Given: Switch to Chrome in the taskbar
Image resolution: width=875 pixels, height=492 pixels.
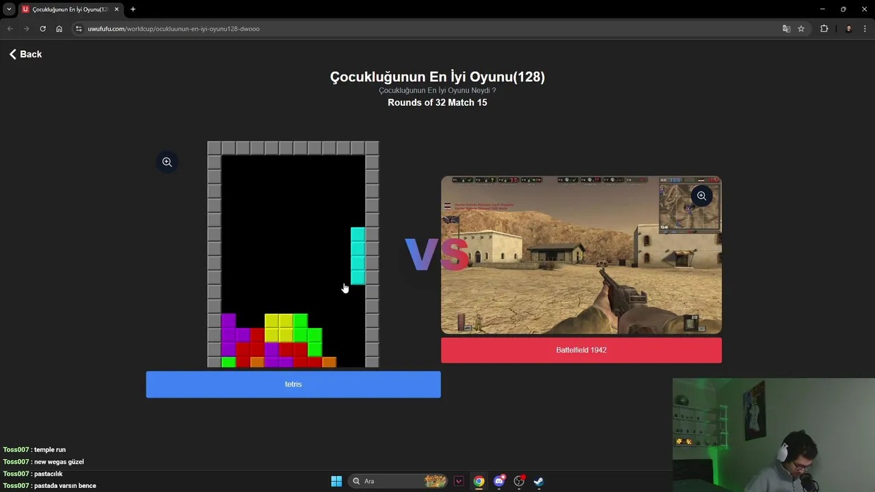Looking at the screenshot, I should 479,481.
